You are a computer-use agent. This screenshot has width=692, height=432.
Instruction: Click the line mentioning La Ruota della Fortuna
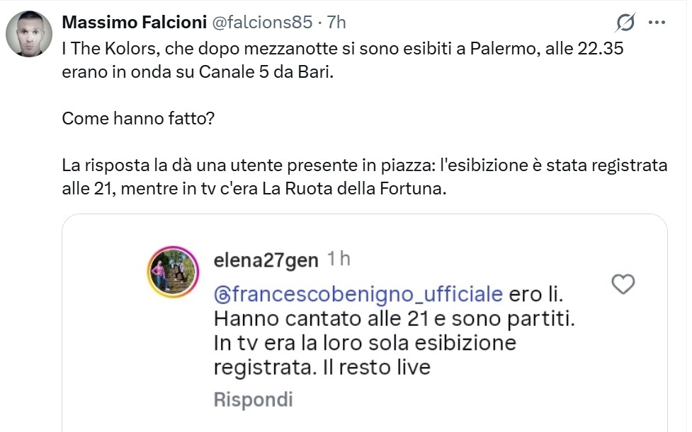(256, 190)
